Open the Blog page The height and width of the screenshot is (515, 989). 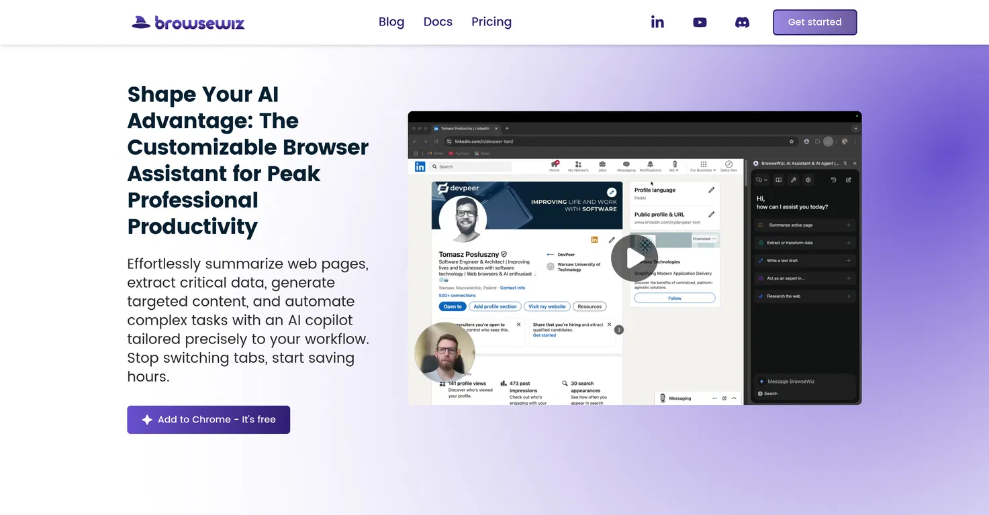(x=391, y=22)
